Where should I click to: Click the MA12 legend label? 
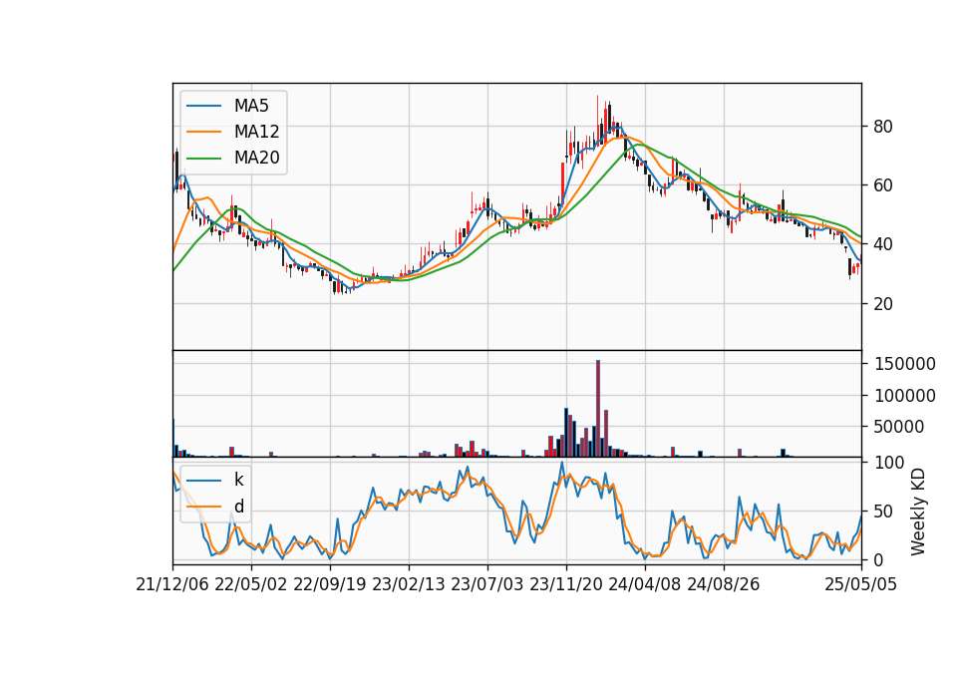(256, 132)
